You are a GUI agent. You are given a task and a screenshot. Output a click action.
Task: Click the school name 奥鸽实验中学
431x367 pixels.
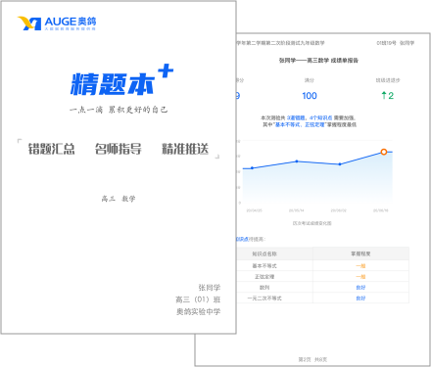(198, 311)
